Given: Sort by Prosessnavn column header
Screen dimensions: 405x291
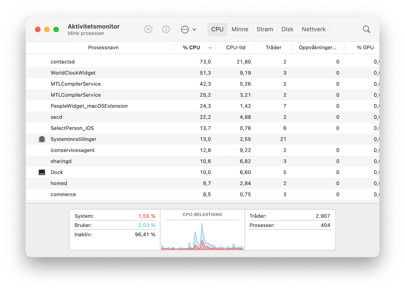Looking at the screenshot, I should coord(103,48).
